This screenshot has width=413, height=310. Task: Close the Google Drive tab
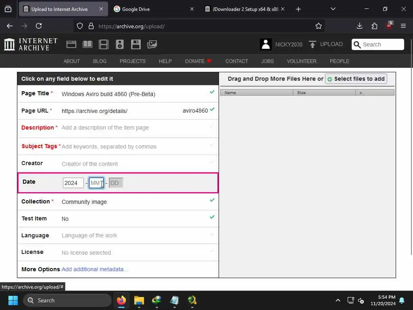point(192,9)
